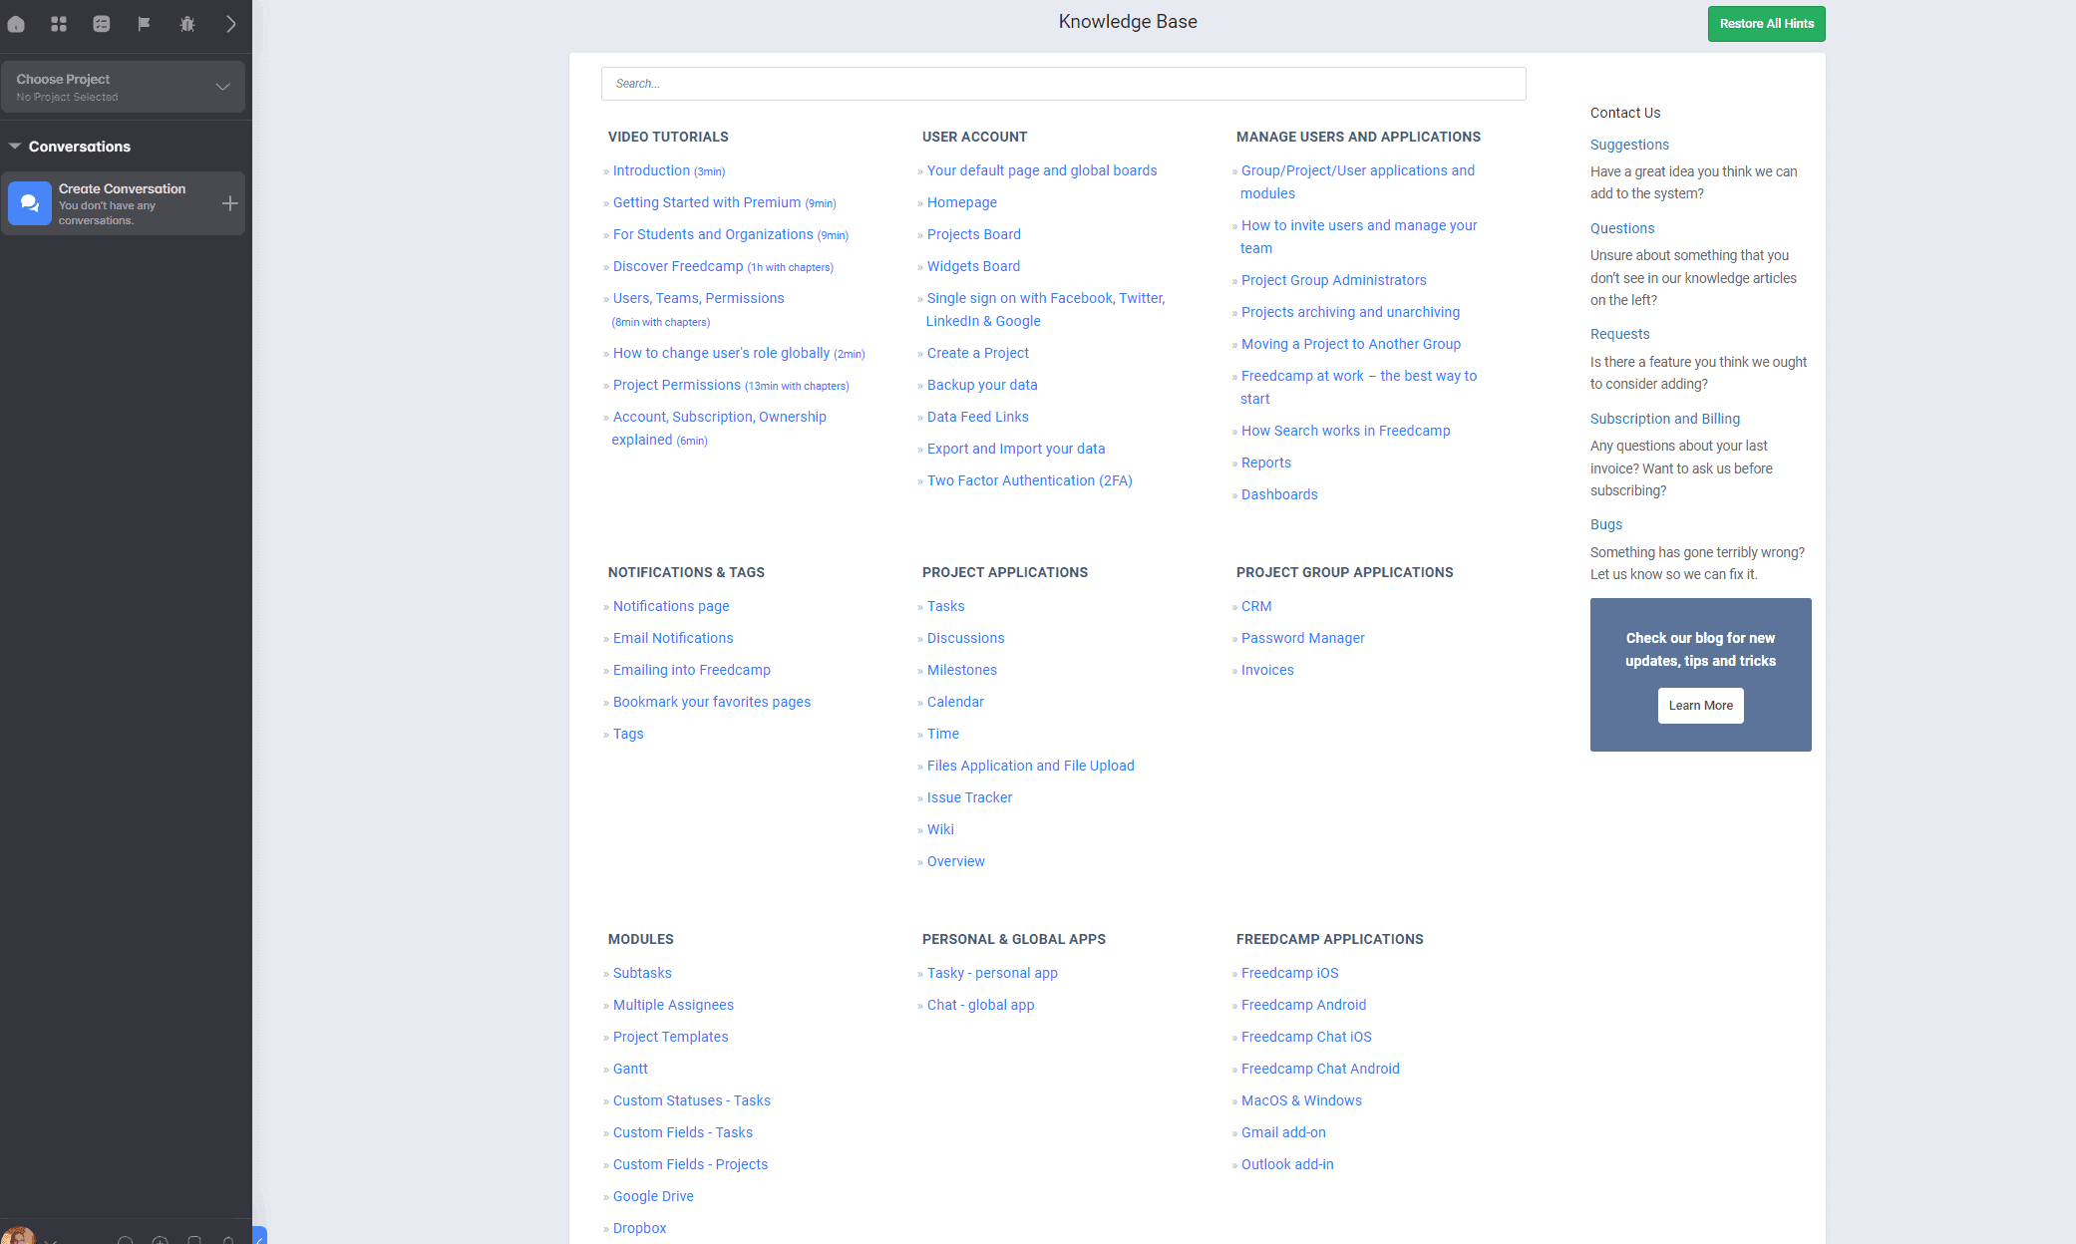Open the Choose Project dropdown
The width and height of the screenshot is (2076, 1244).
click(x=123, y=87)
